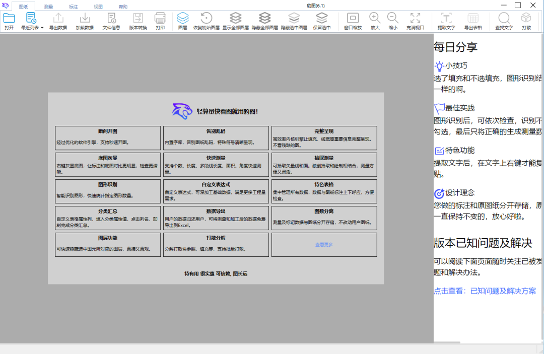
Task: Click the 分类汇总 feature card
Action: point(108,218)
